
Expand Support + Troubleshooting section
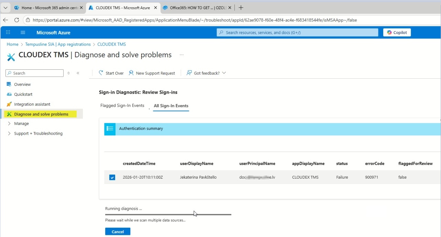coord(9,134)
